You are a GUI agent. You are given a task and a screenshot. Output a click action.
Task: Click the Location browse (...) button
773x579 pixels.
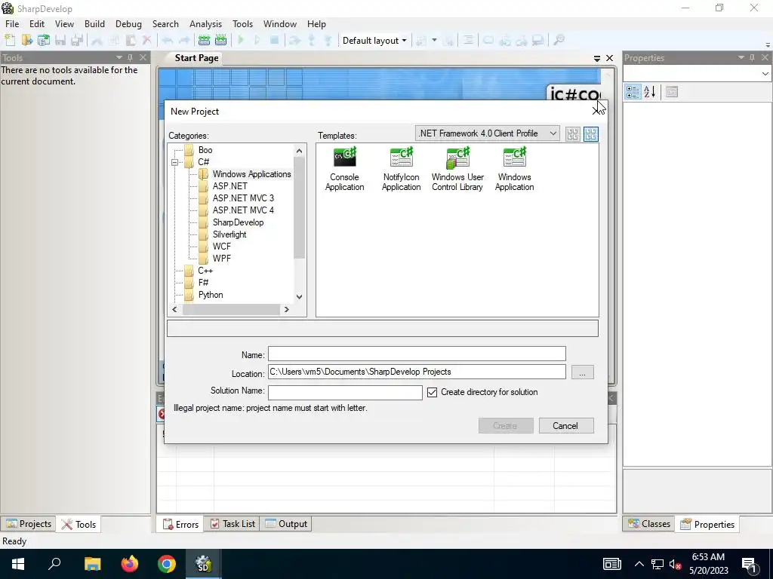[583, 372]
